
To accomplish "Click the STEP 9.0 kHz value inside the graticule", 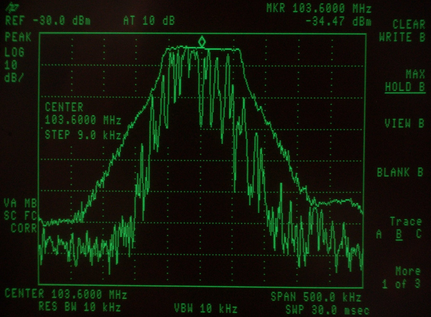I will [83, 134].
